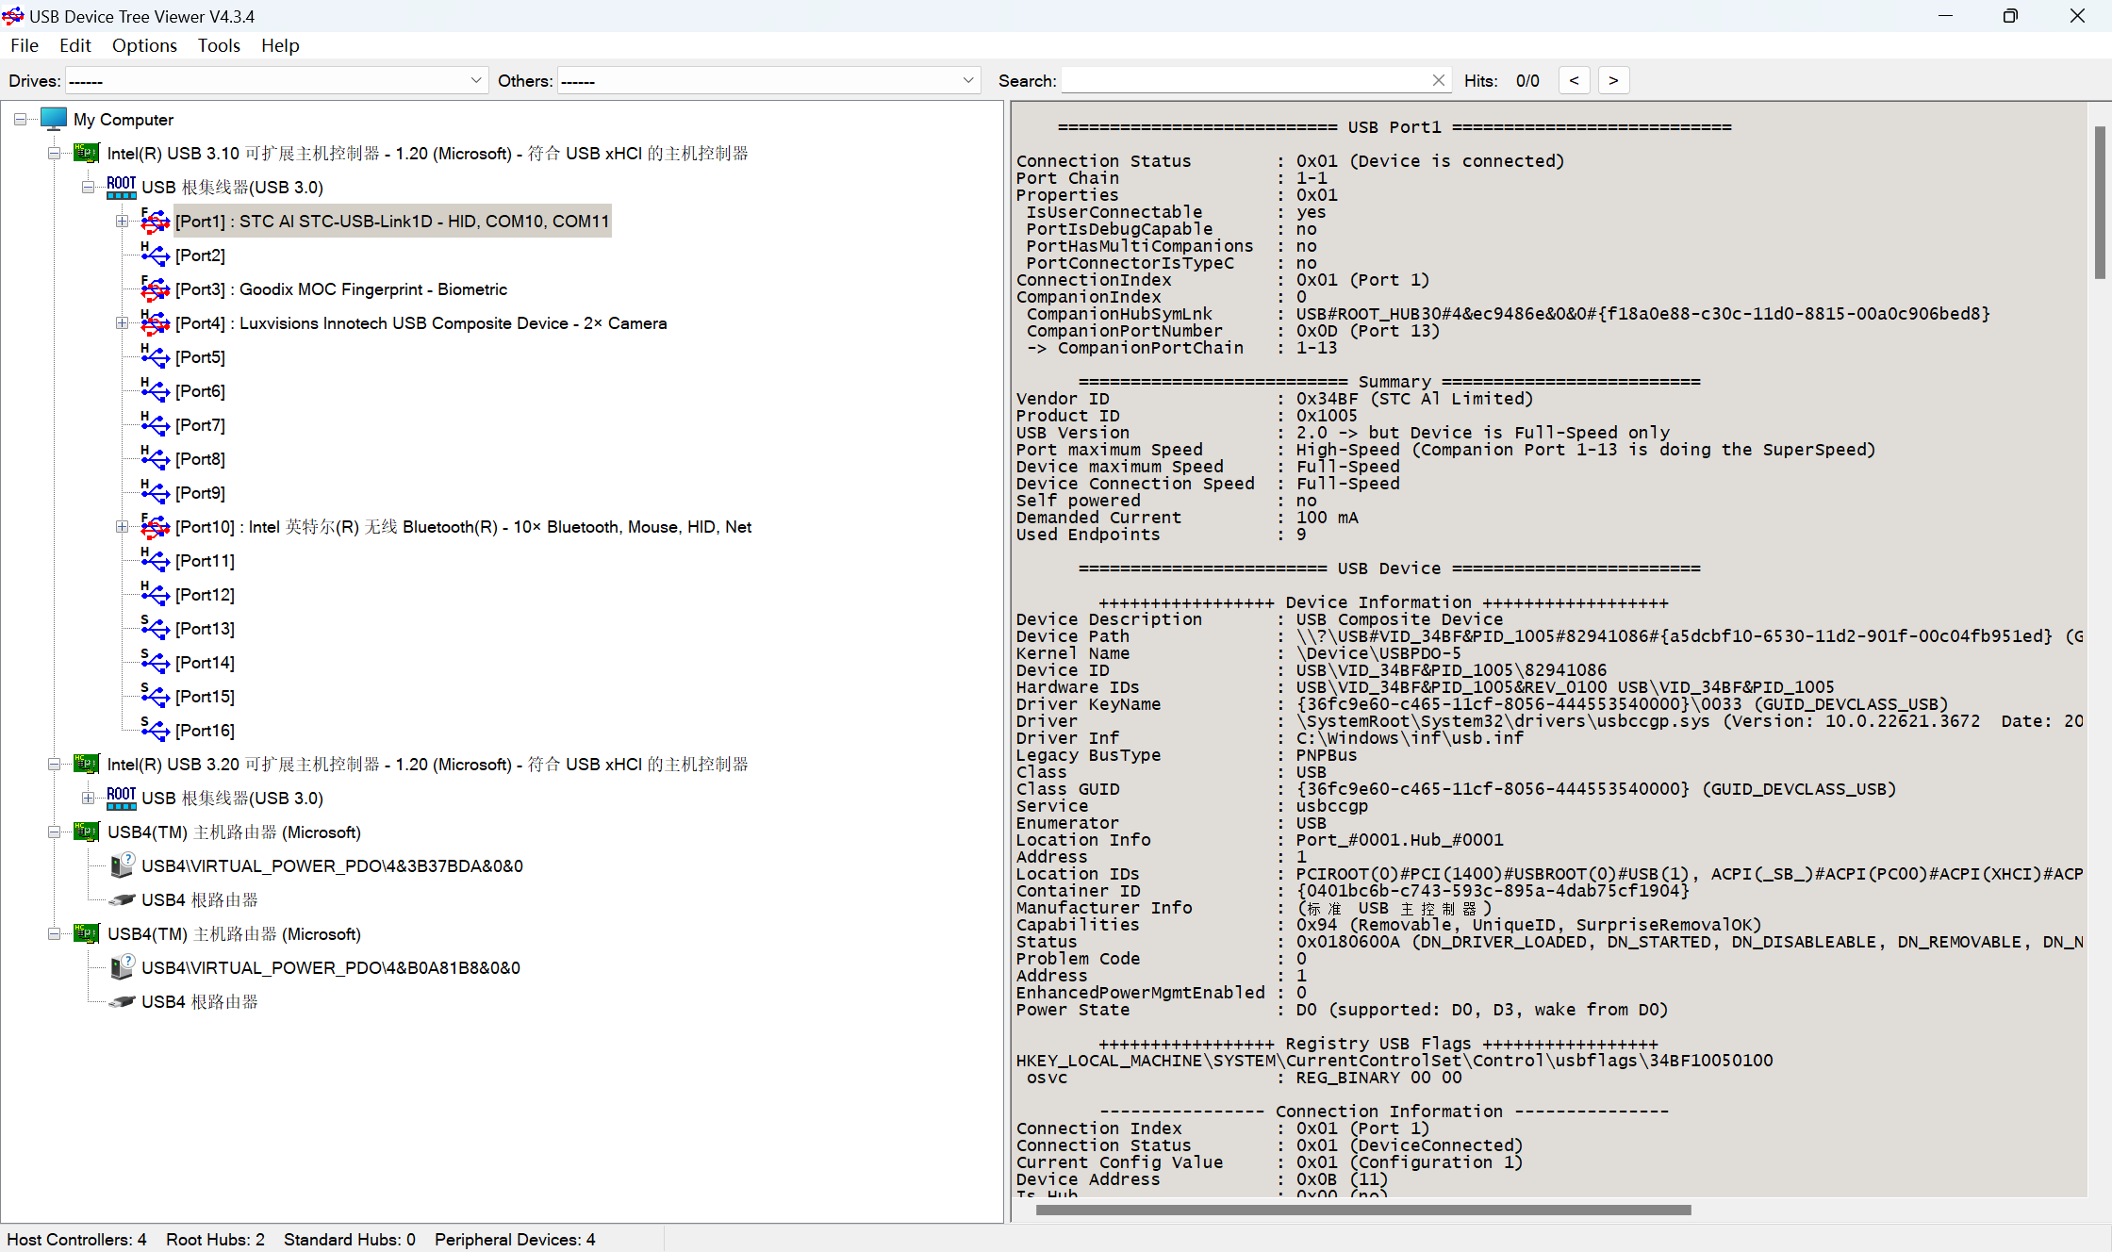
Task: Click the Peripheral Devices: 4 status entry
Action: click(515, 1239)
